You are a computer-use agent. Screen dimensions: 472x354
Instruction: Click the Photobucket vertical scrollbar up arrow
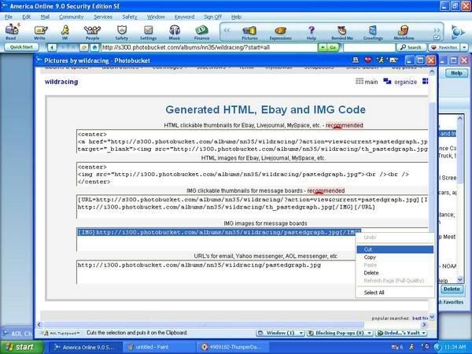(x=432, y=72)
